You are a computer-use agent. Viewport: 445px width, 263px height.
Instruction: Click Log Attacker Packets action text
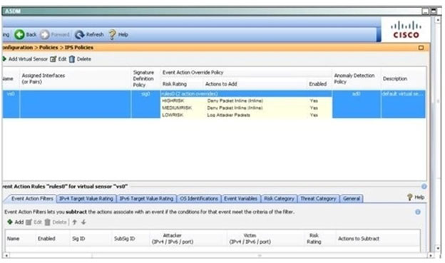(x=228, y=115)
